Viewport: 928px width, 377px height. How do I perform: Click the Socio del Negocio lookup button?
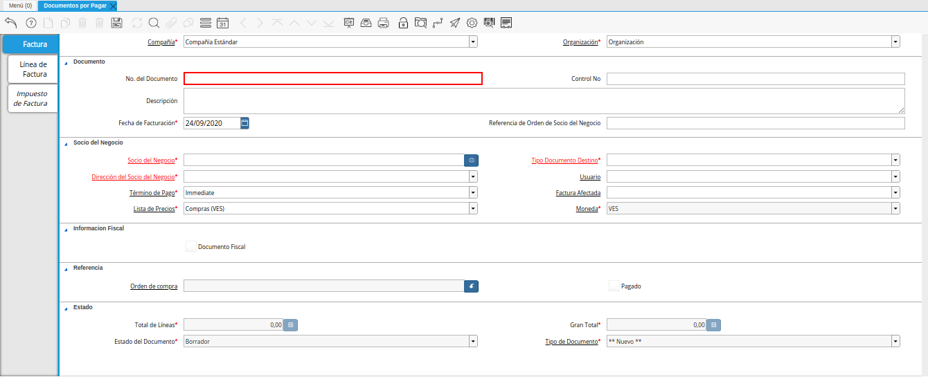[471, 160]
